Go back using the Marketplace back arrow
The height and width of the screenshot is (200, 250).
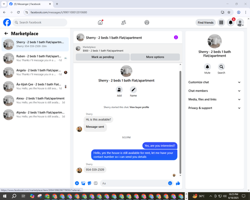point(6,33)
